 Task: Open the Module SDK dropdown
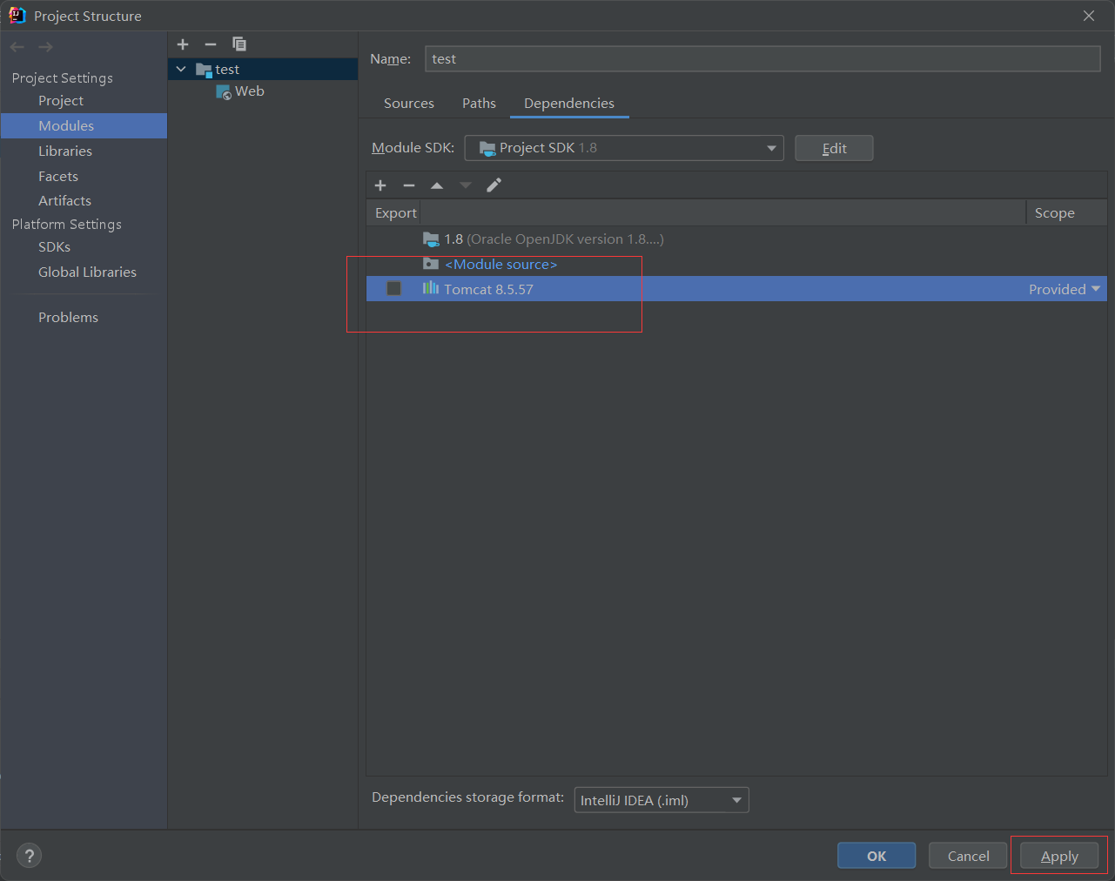[x=624, y=148]
